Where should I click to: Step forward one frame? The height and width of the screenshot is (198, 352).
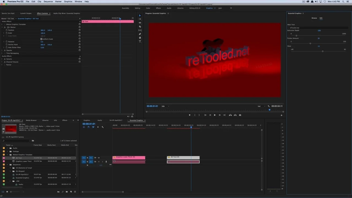219,115
